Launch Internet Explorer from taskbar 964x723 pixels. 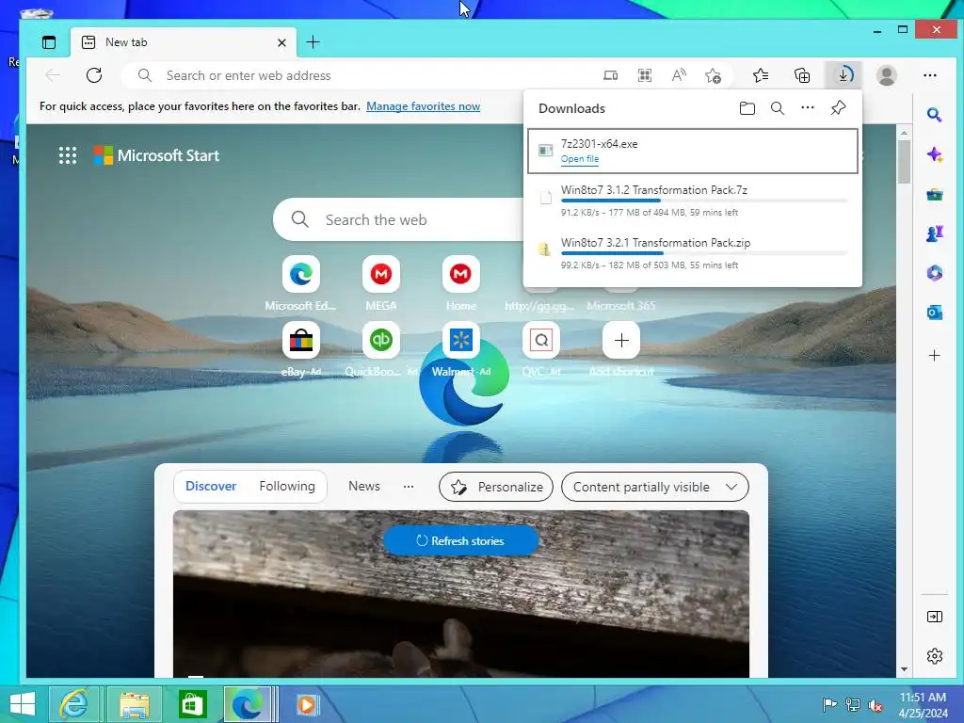pyautogui.click(x=73, y=704)
